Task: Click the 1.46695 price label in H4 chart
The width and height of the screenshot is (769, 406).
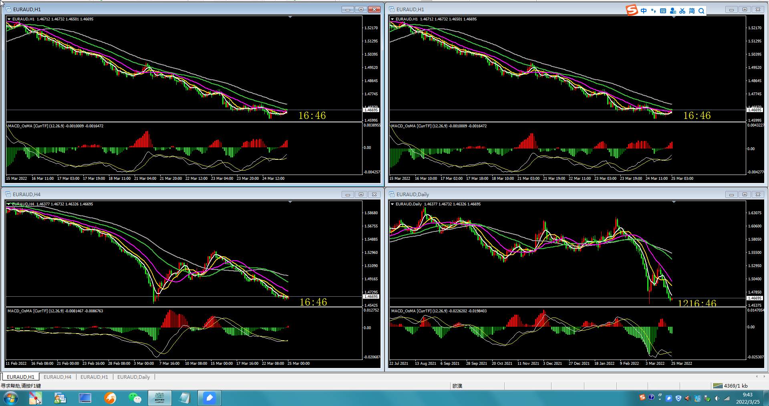Action: [x=371, y=297]
